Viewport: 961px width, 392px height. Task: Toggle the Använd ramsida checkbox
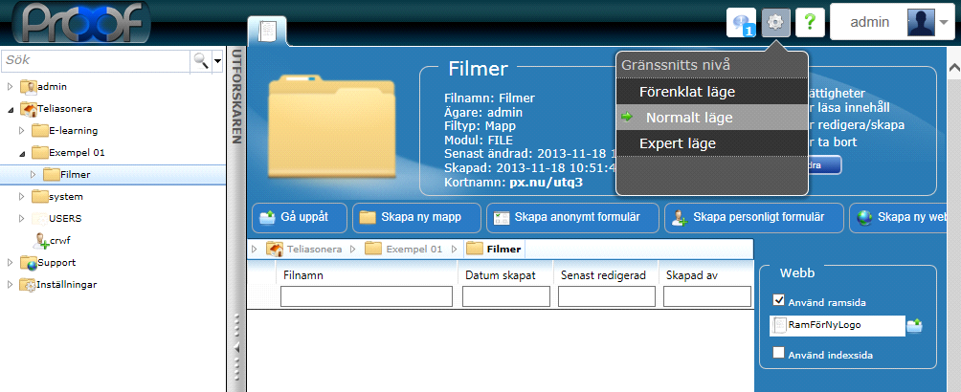click(x=779, y=301)
